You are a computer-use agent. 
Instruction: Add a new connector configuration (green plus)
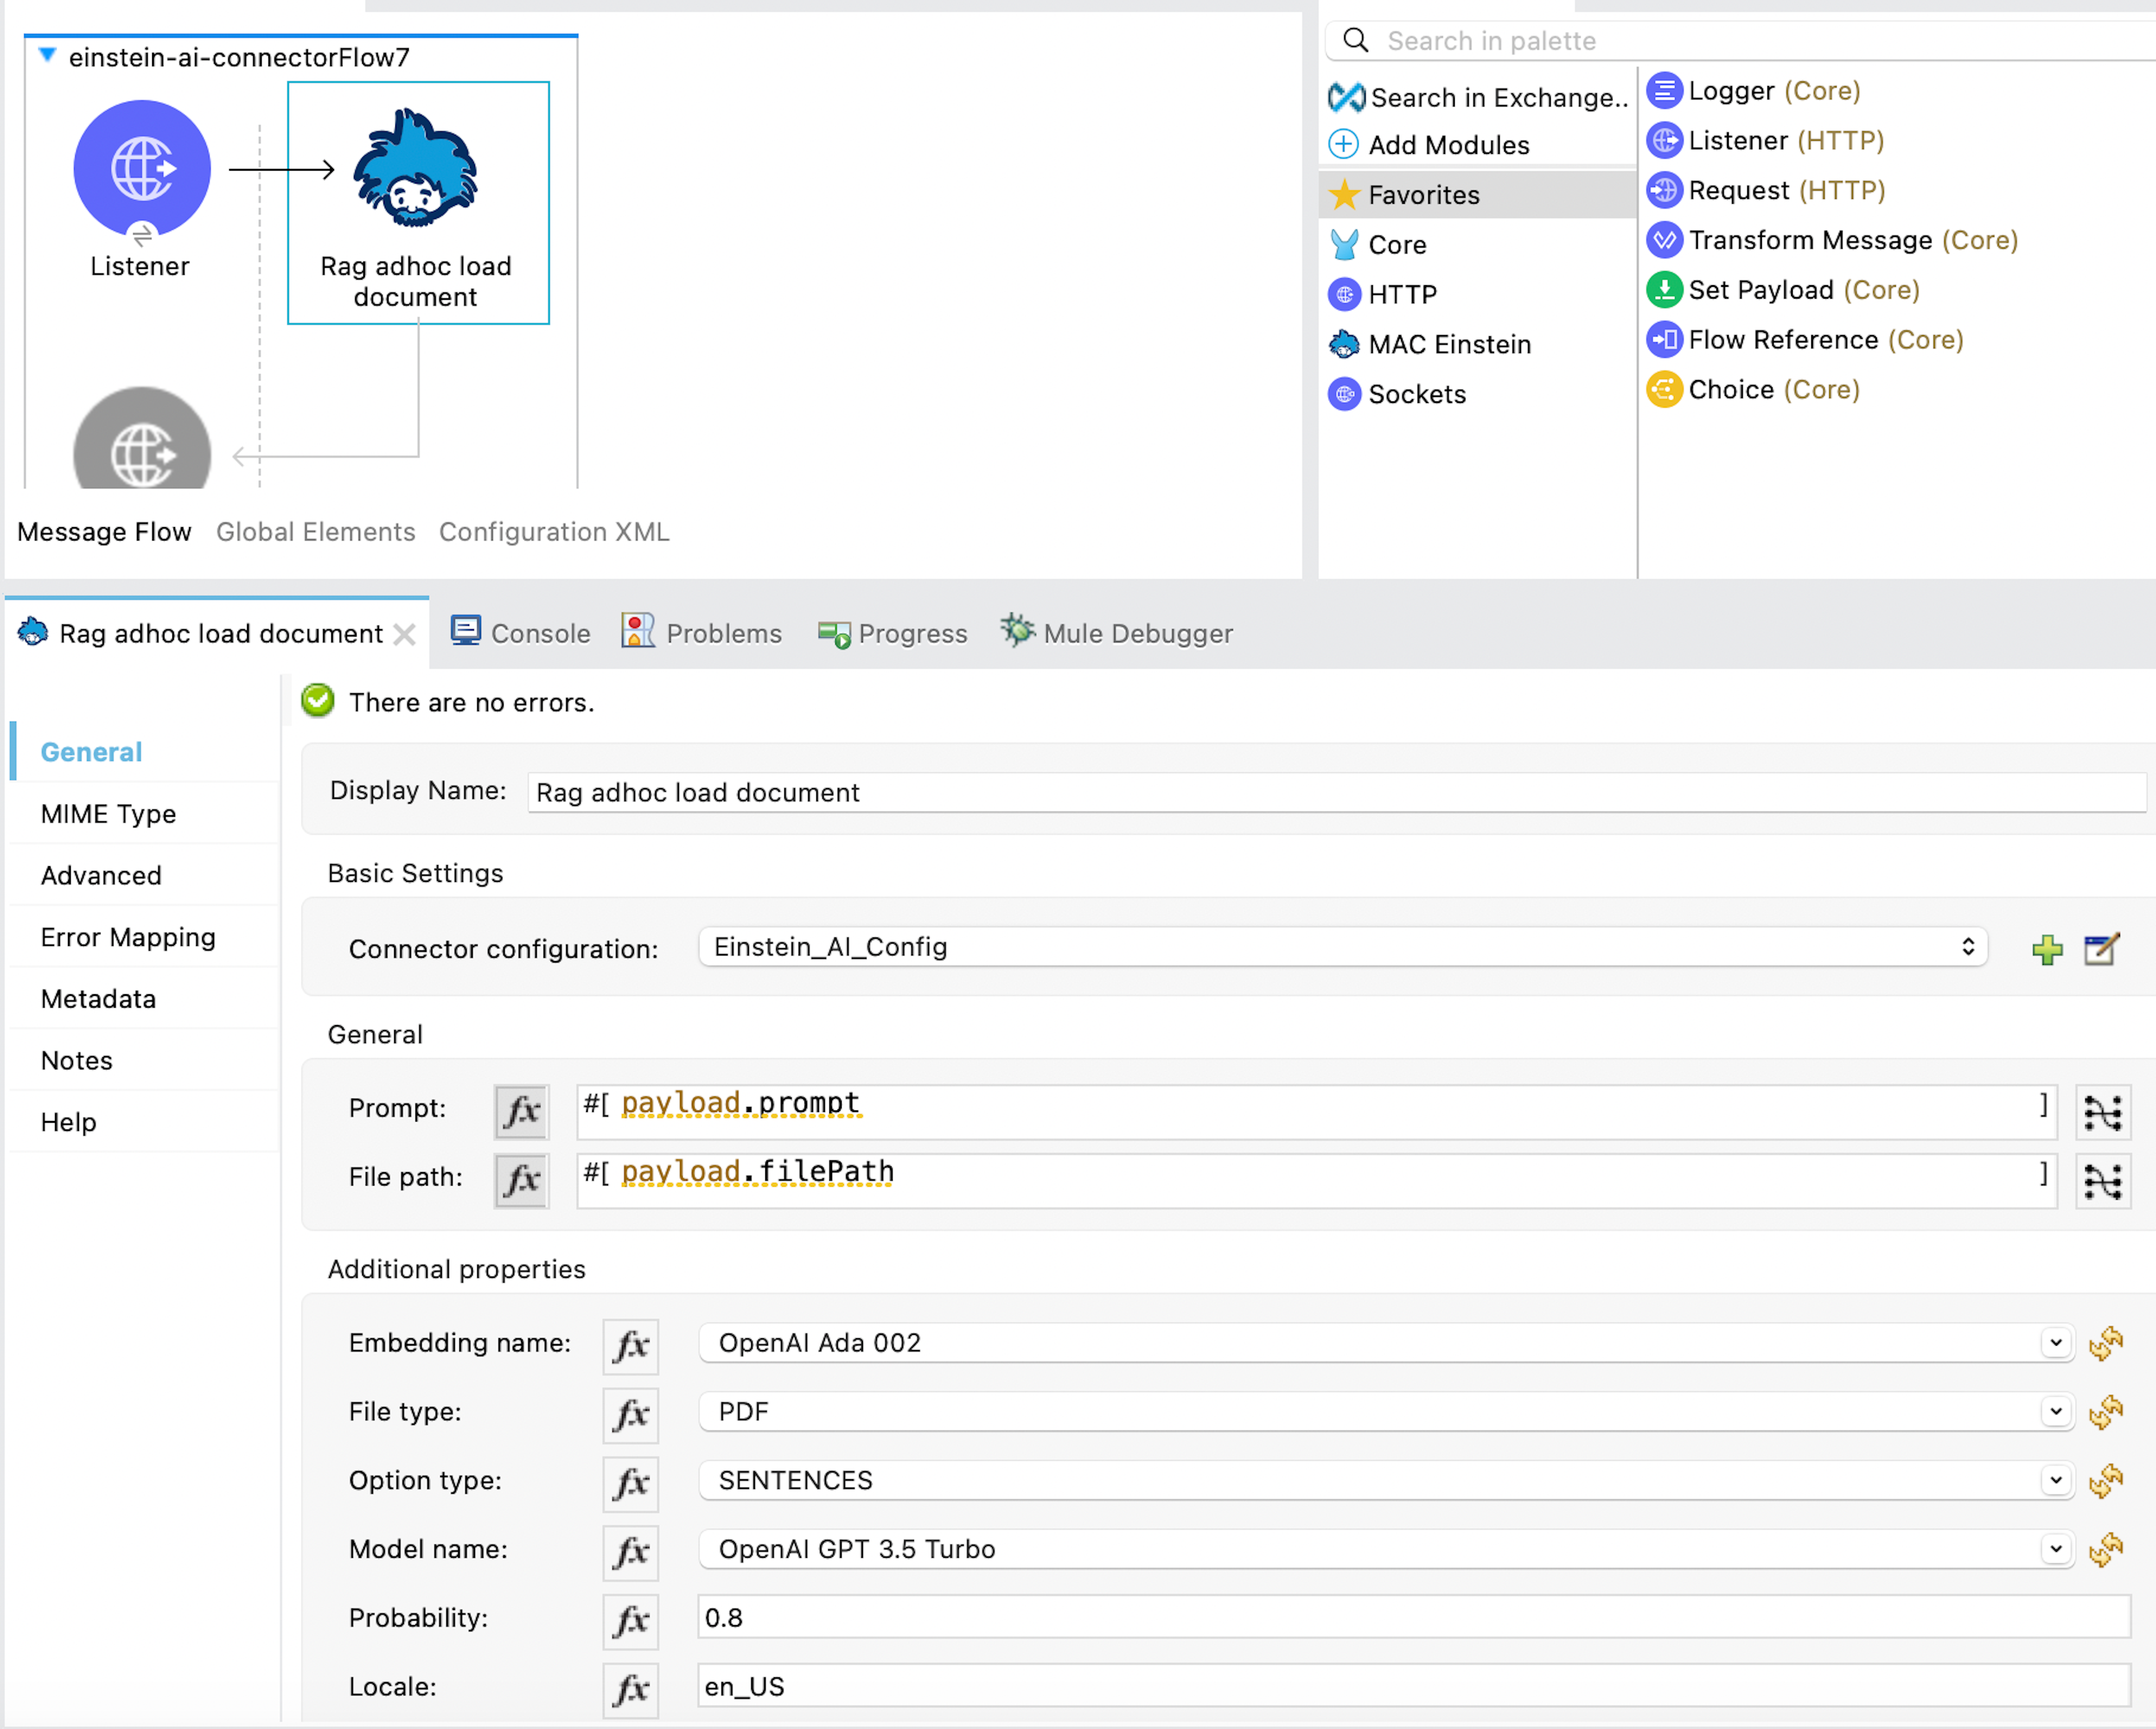pyautogui.click(x=2047, y=949)
